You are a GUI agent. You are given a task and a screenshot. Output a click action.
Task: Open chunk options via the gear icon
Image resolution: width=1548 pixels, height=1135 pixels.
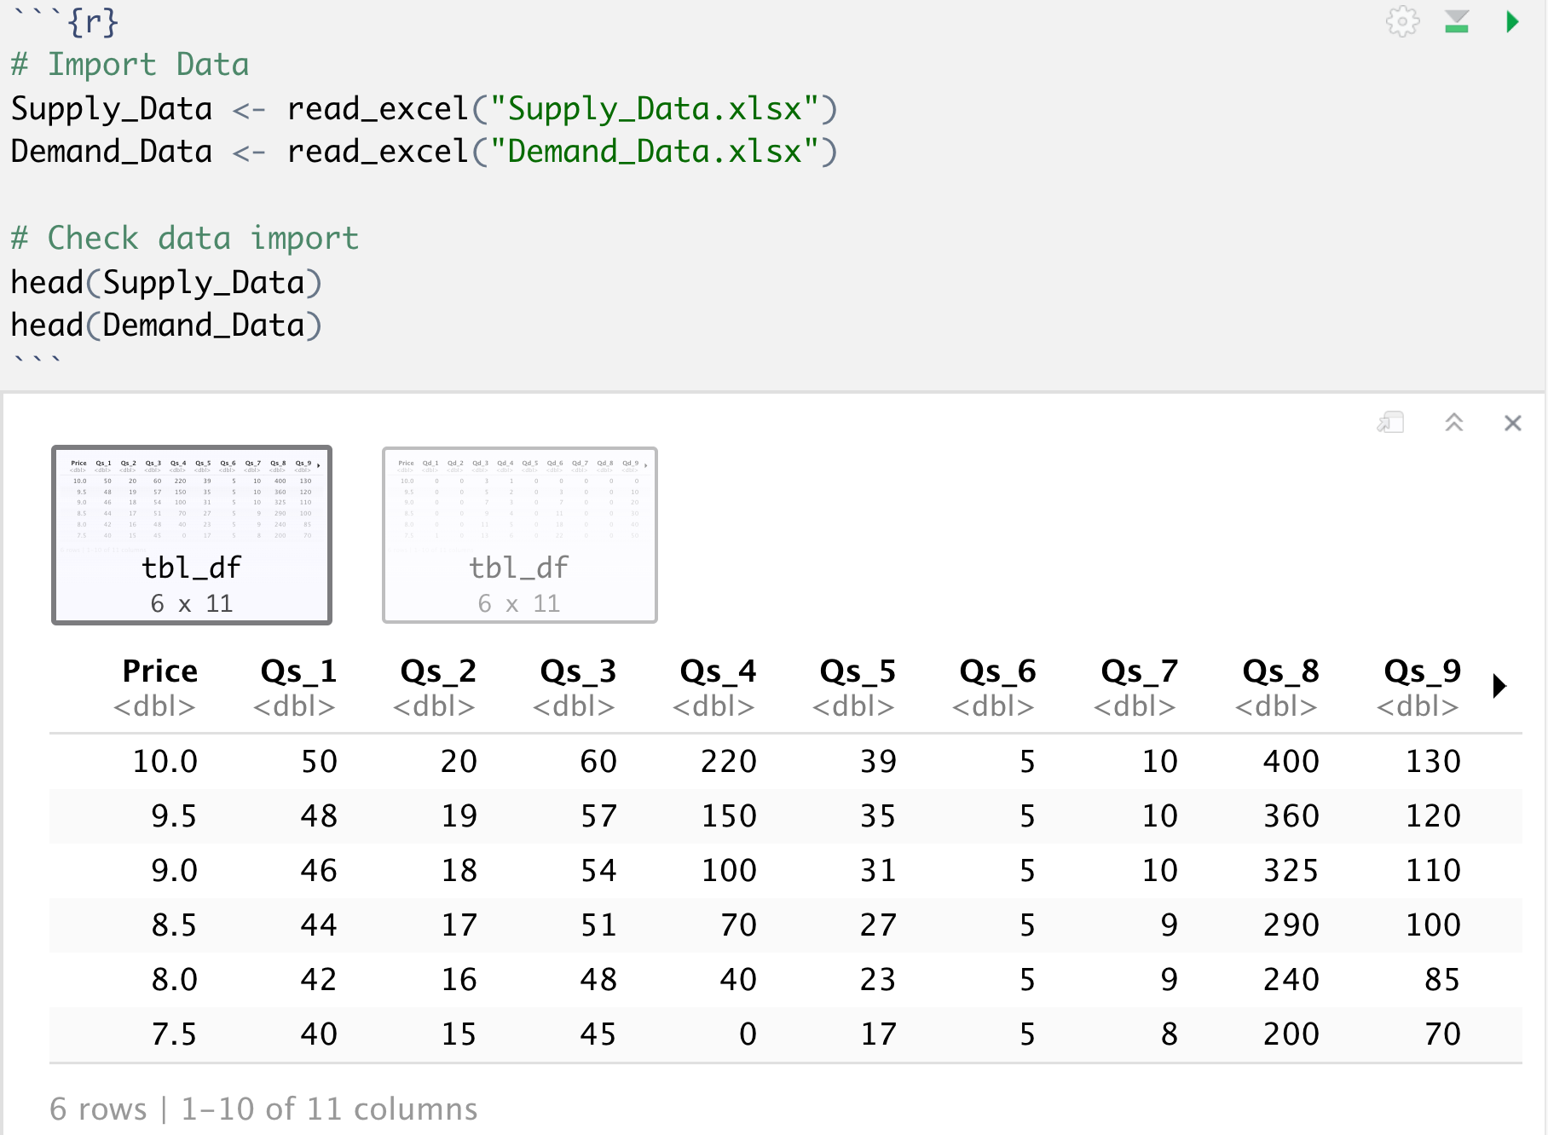pos(1402,21)
